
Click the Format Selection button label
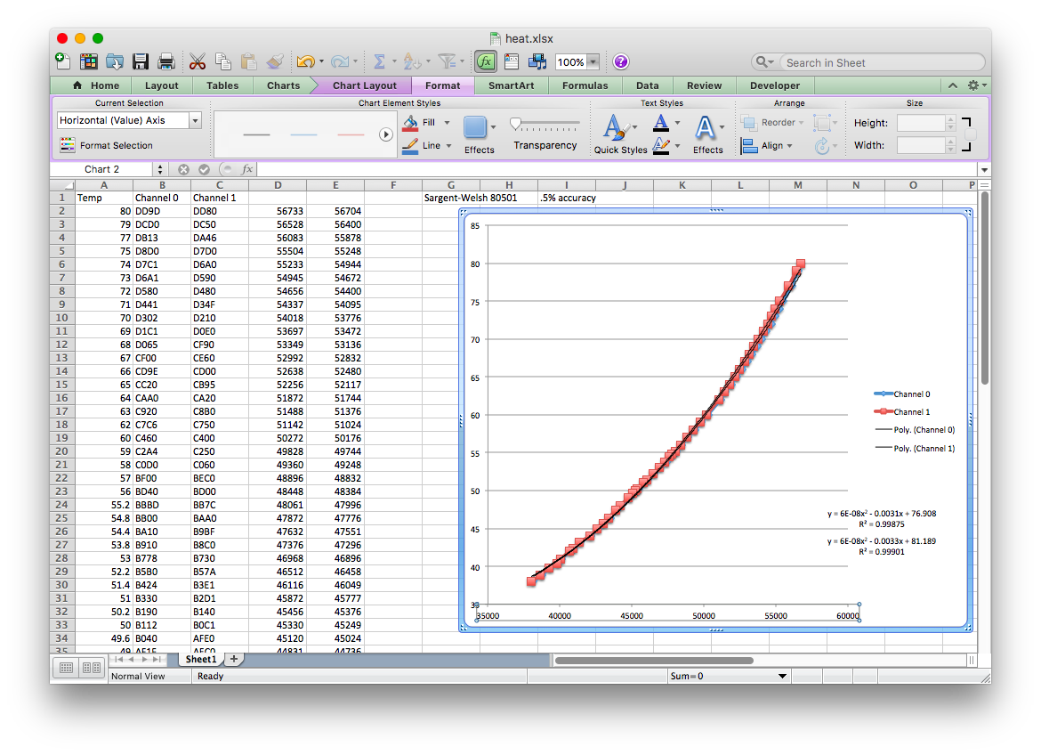[117, 145]
